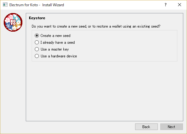The image size is (187, 134).
Task: Select the 'Create a new seed' radio button
Action: coord(37,35)
